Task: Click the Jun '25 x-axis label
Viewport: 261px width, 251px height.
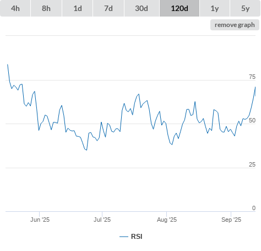Action: tap(40, 220)
